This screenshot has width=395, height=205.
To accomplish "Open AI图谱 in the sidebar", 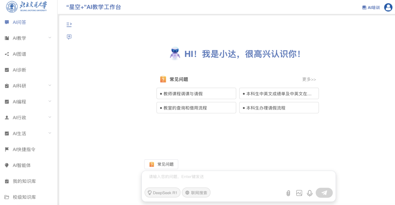I will [19, 54].
